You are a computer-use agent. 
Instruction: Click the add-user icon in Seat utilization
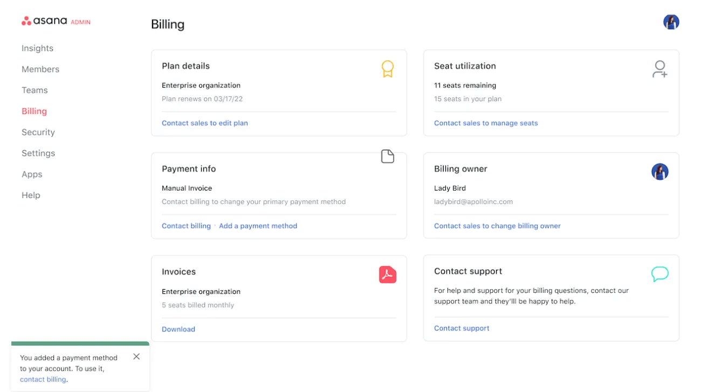point(659,69)
